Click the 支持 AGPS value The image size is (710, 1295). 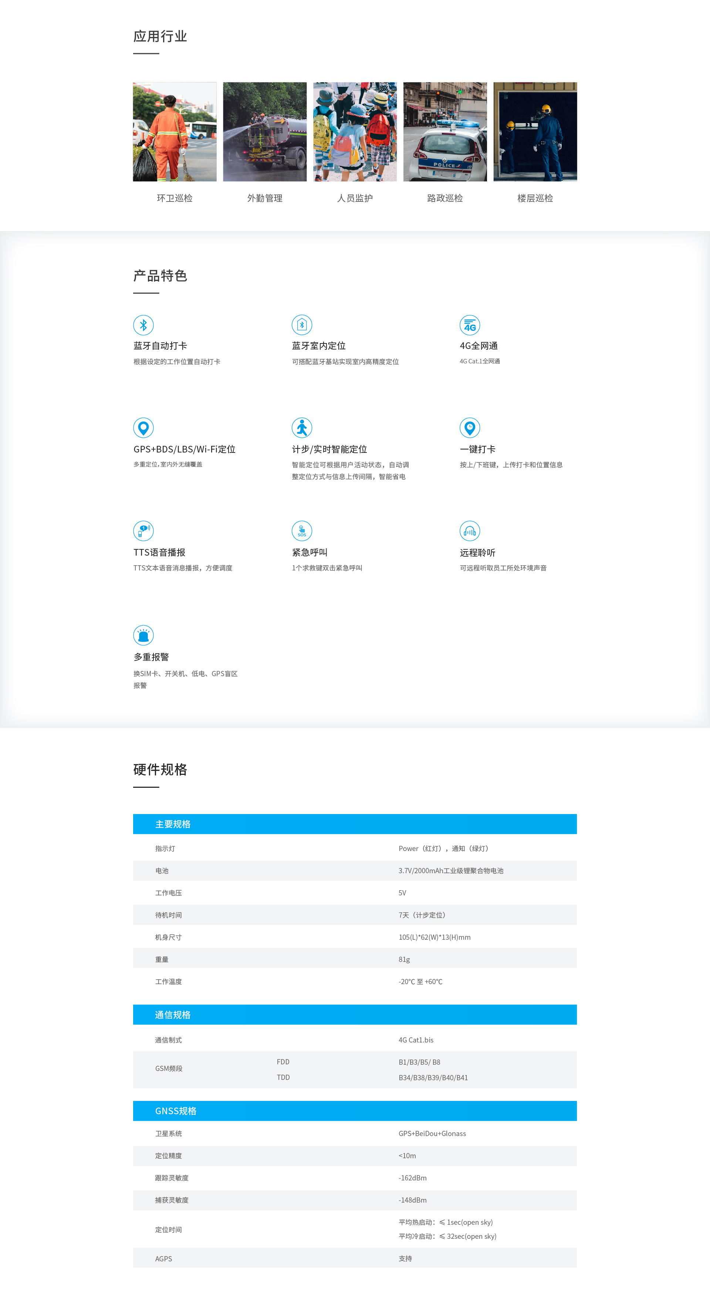coord(405,1259)
